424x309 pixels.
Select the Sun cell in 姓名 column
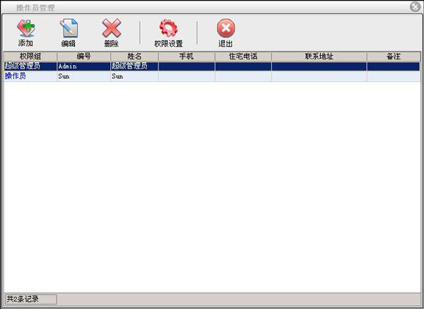tap(134, 76)
